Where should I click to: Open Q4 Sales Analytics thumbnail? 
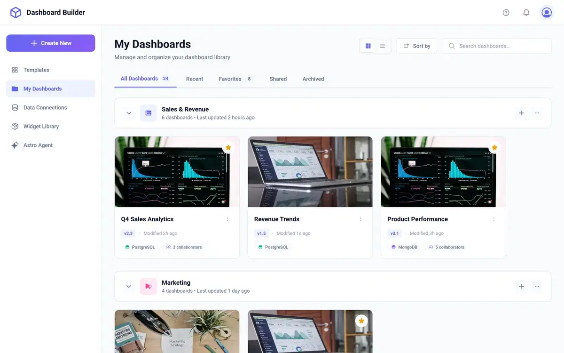[177, 172]
